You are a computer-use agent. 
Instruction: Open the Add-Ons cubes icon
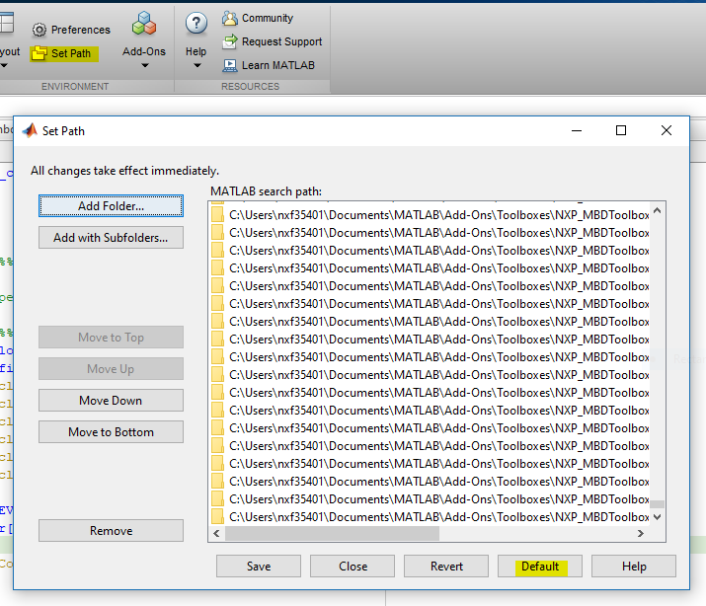[144, 24]
